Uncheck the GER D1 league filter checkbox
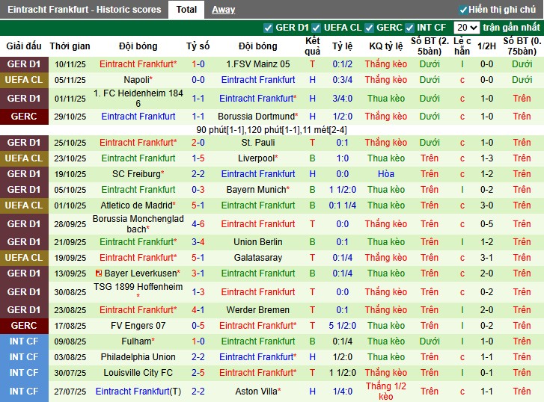544x402 pixels. pos(269,28)
